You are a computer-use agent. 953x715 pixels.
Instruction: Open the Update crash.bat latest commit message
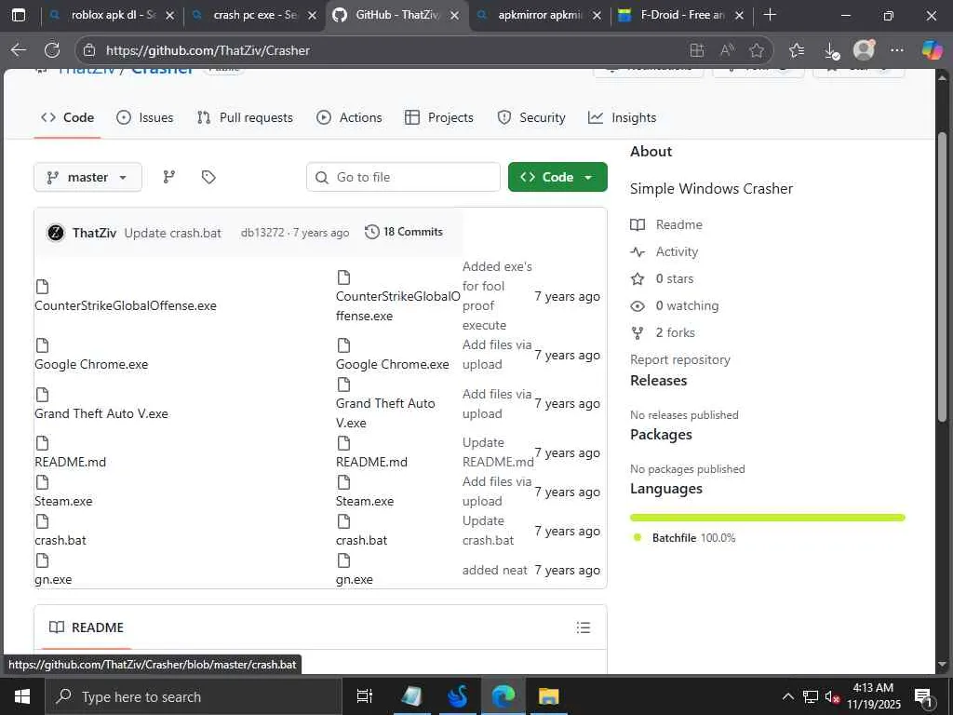172,233
